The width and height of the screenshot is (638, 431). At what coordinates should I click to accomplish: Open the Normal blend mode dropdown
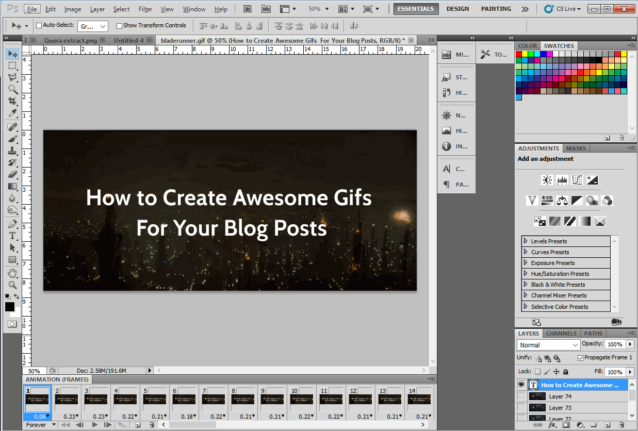click(x=549, y=345)
